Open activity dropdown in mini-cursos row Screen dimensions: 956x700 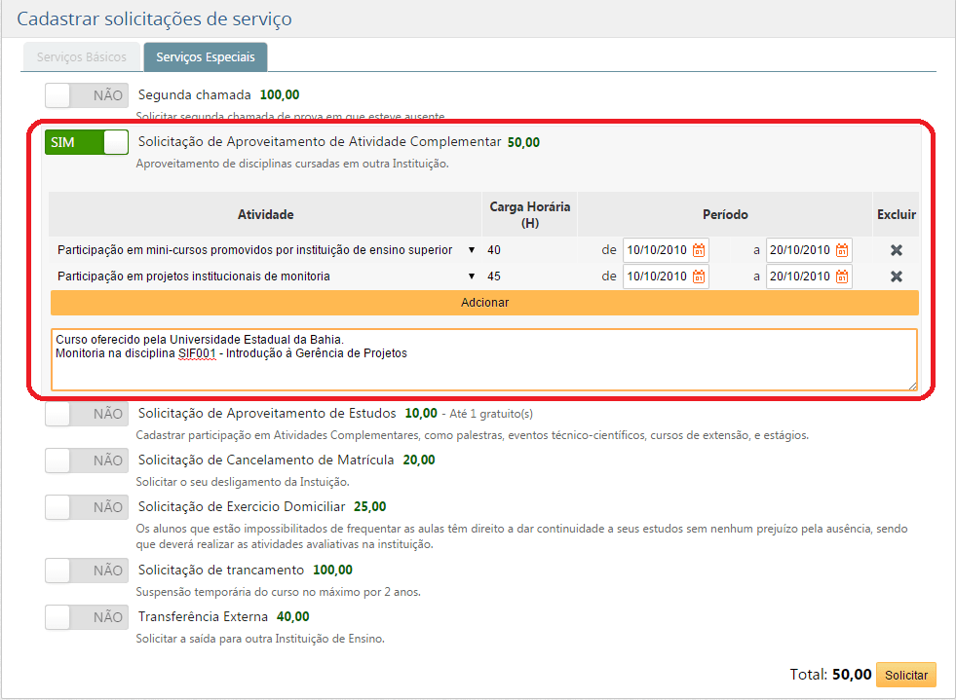click(471, 250)
